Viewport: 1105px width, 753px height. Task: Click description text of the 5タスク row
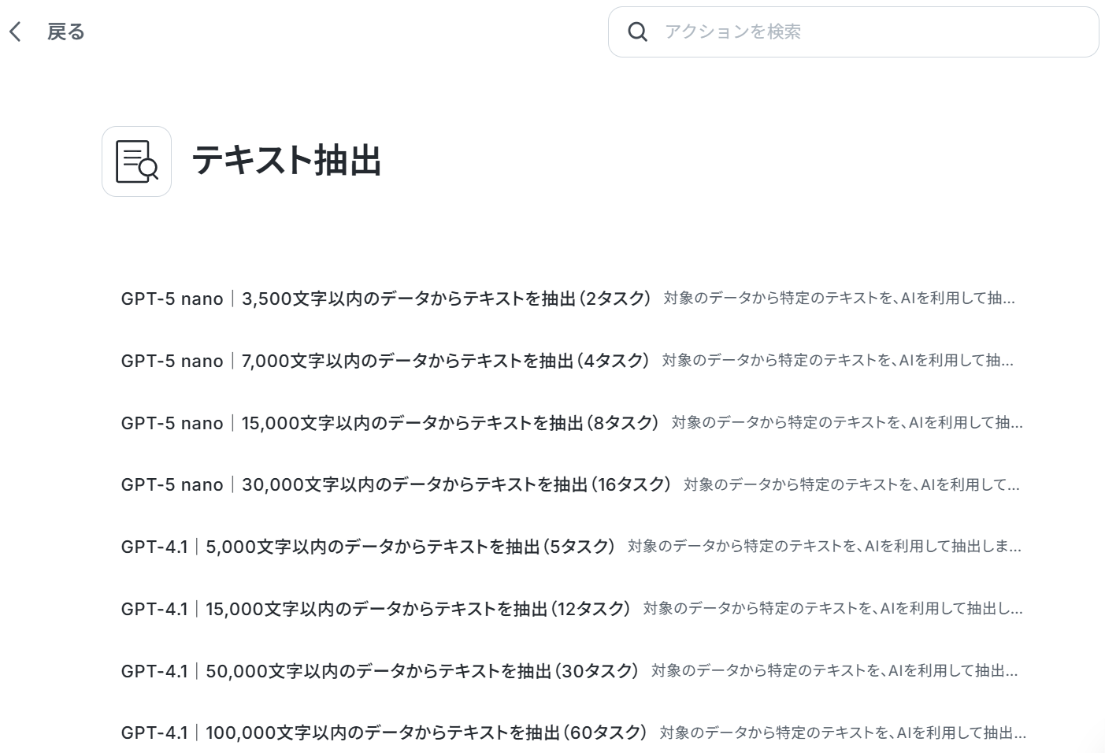click(x=825, y=547)
